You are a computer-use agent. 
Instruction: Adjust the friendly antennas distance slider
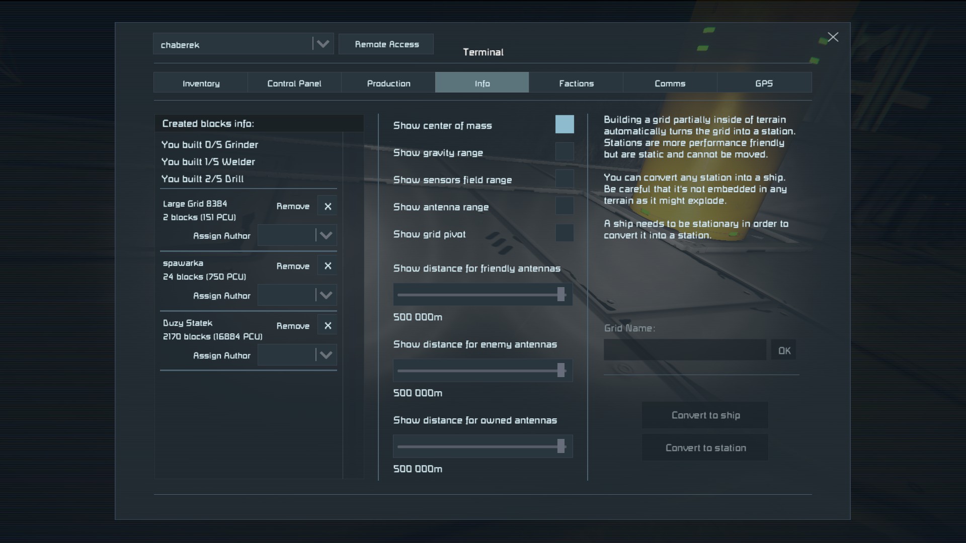[x=561, y=295]
